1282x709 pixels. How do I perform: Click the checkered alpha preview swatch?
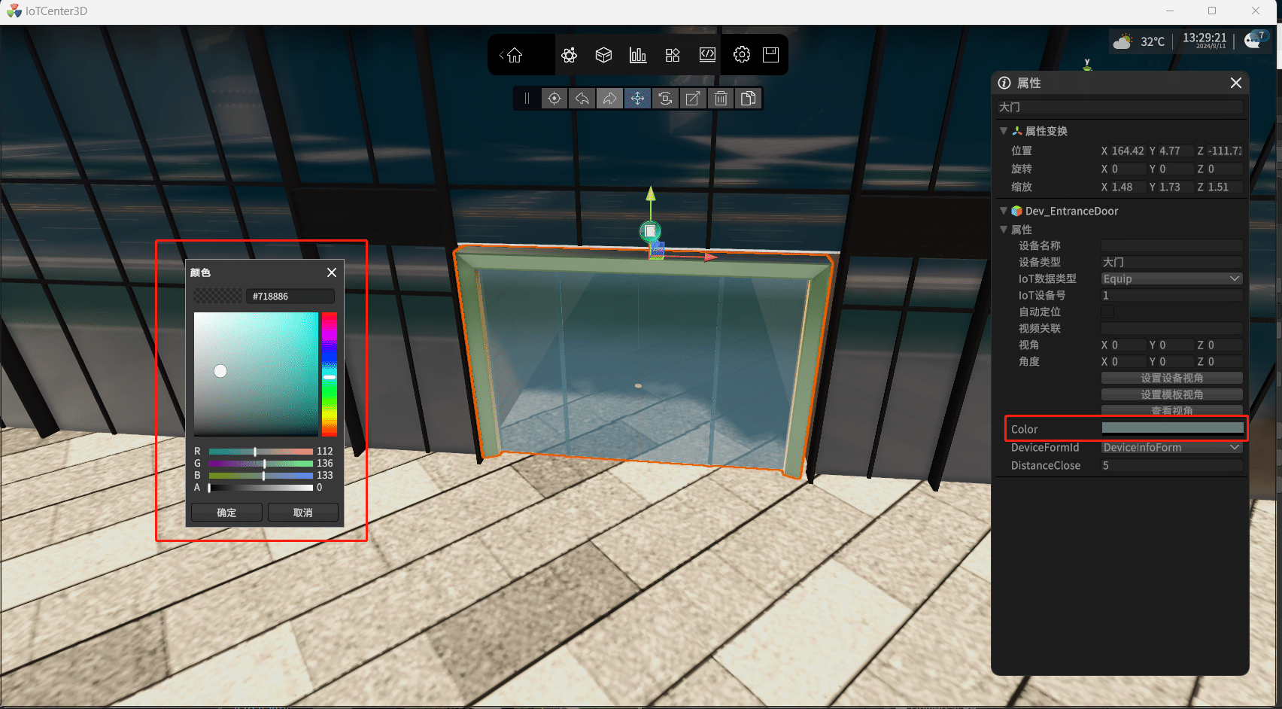(x=217, y=296)
